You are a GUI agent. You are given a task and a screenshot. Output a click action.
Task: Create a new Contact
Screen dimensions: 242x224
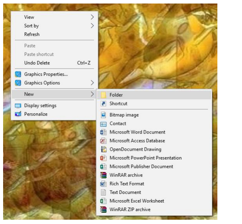click(x=154, y=124)
